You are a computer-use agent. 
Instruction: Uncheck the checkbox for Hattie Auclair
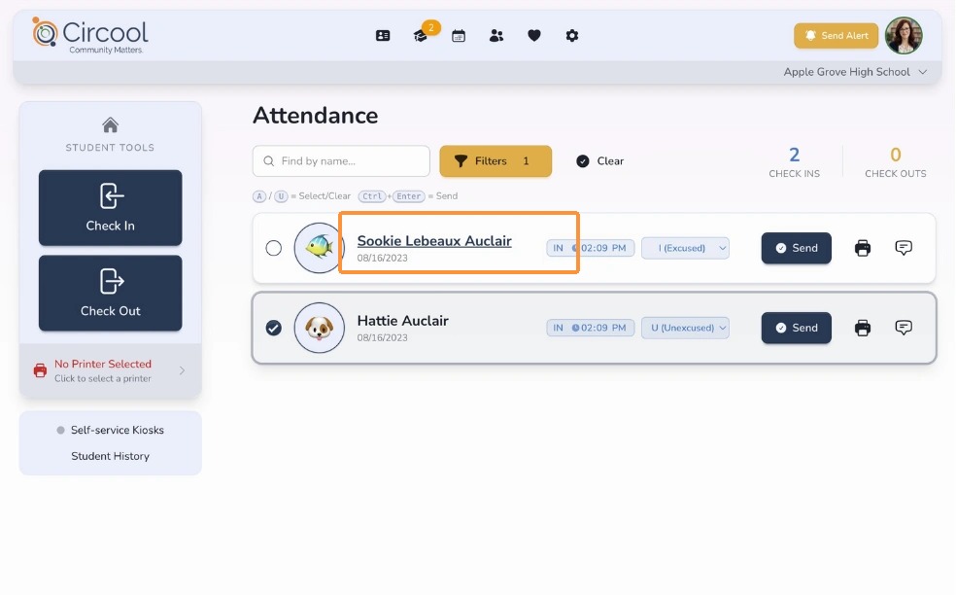[274, 328]
